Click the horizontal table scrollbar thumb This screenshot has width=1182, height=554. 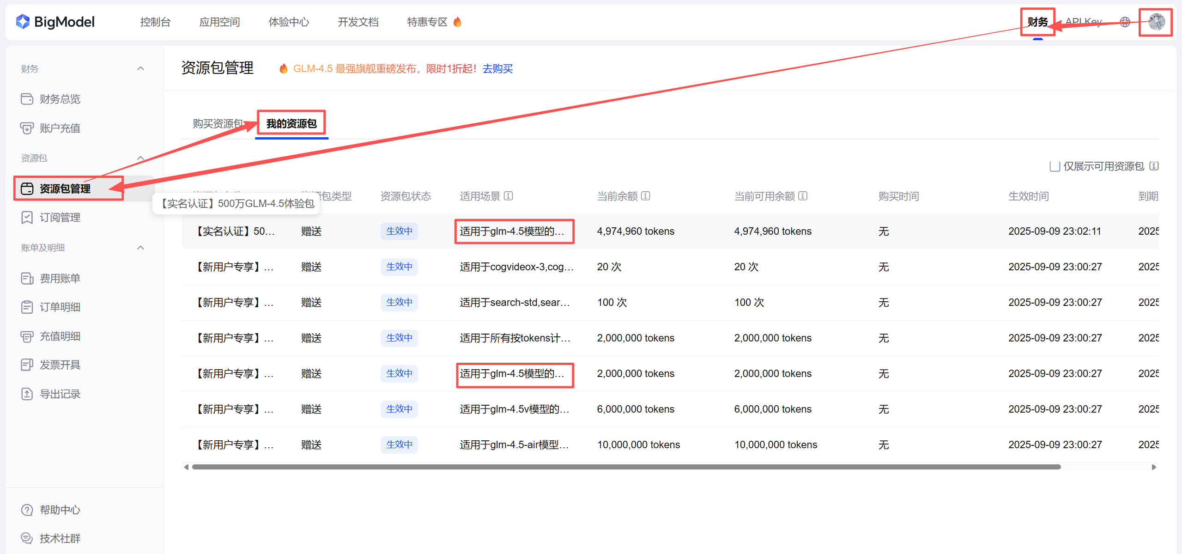click(x=626, y=467)
